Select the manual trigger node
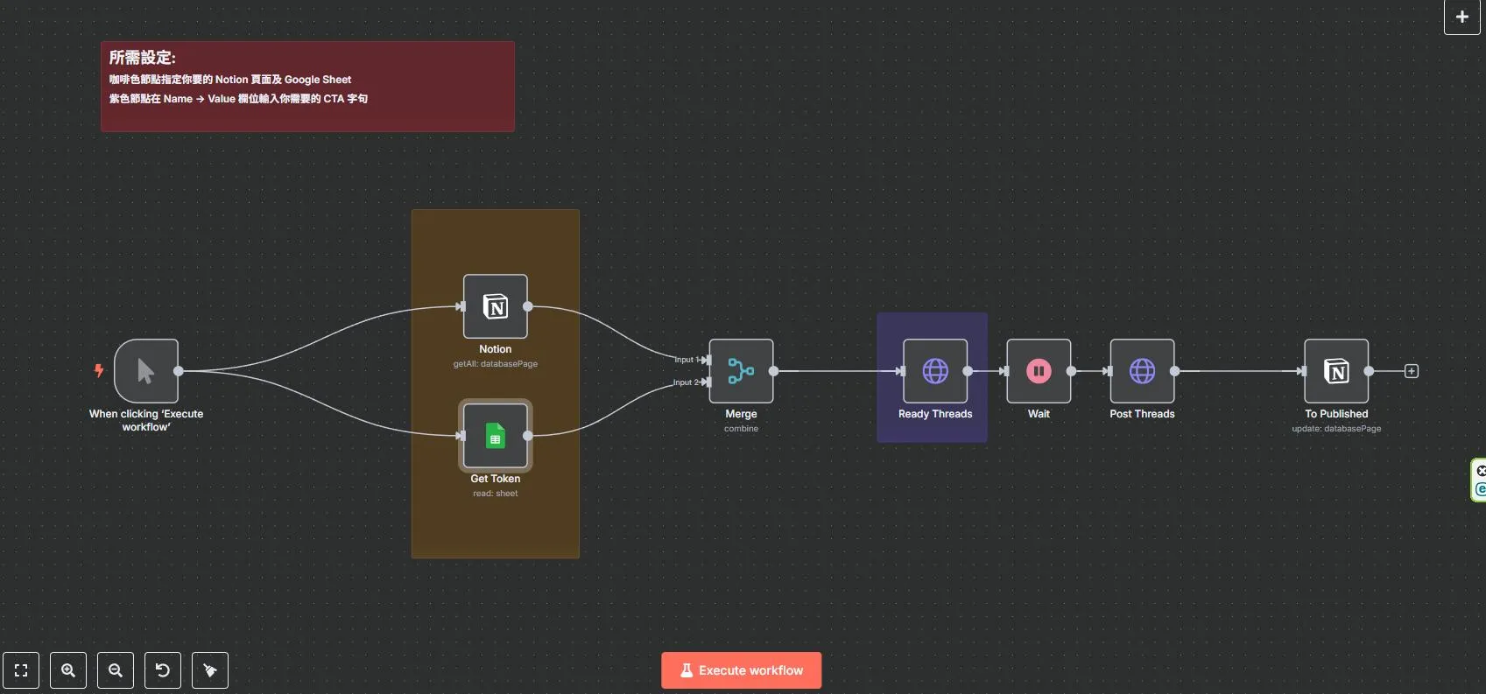Viewport: 1486px width, 694px height. click(x=146, y=371)
